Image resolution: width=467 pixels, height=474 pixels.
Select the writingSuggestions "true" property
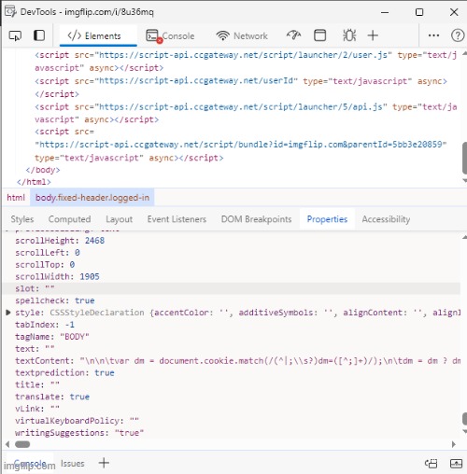pos(79,433)
